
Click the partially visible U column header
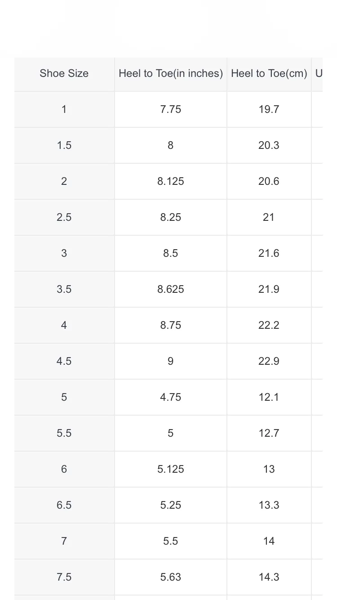(x=318, y=74)
